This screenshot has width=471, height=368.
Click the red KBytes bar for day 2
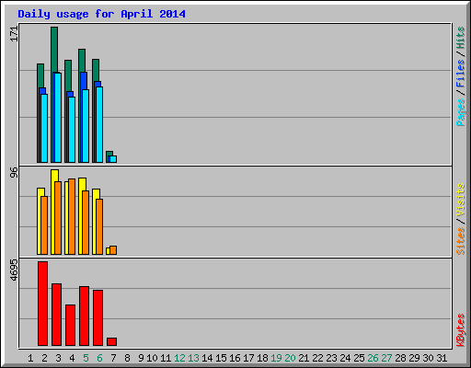[42, 304]
